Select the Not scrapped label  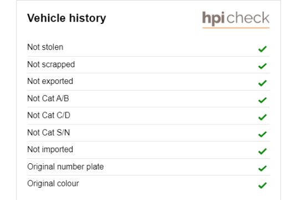point(51,64)
